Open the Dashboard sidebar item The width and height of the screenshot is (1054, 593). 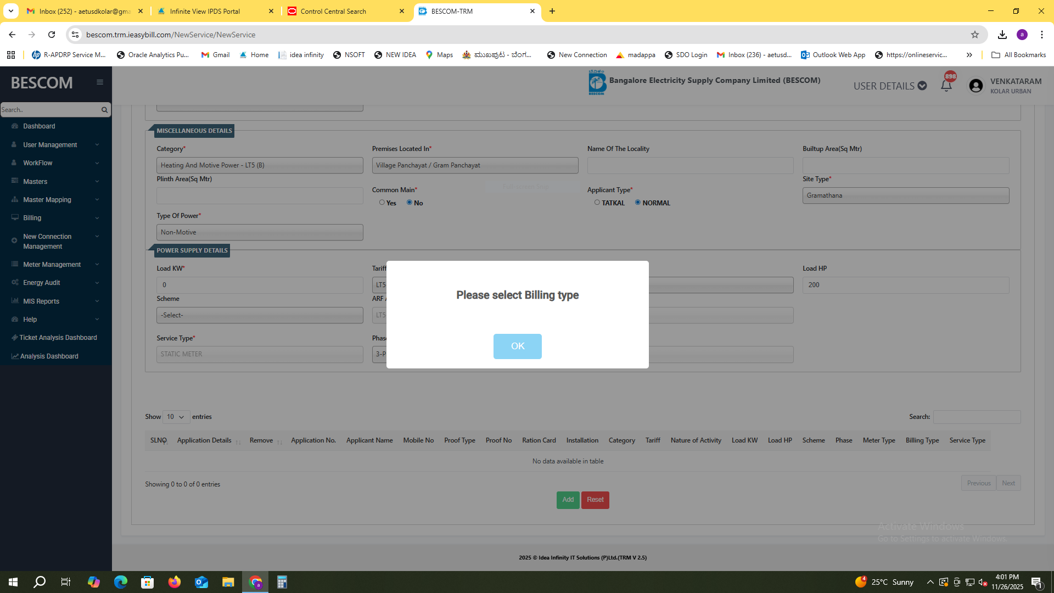pyautogui.click(x=39, y=126)
